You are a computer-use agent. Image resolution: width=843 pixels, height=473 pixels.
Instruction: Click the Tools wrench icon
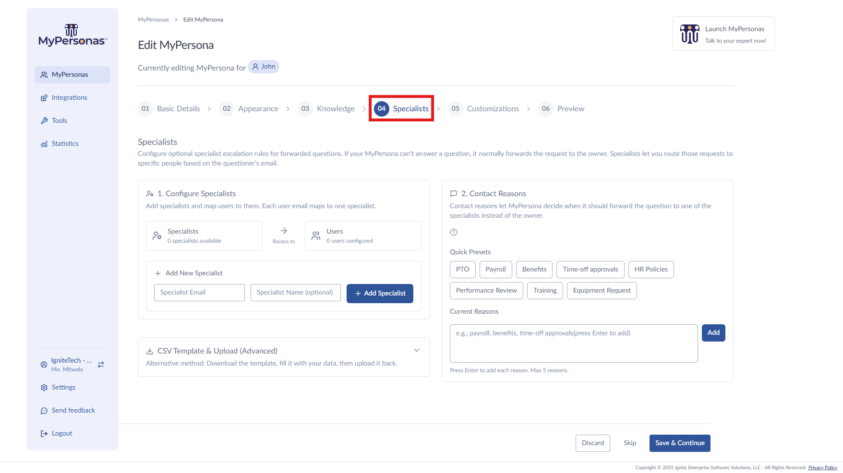pos(44,121)
